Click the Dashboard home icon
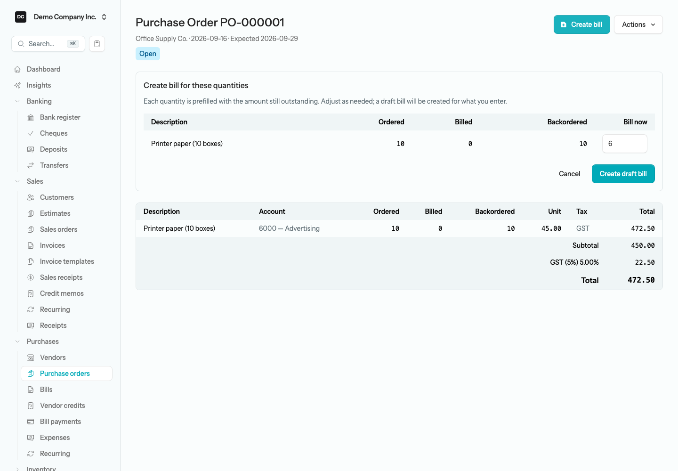Viewport: 678px width, 471px height. coord(17,69)
